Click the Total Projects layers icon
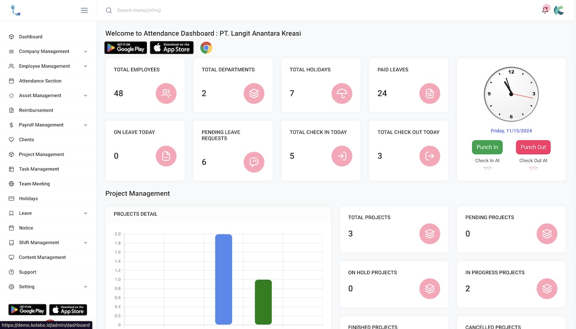 pyautogui.click(x=430, y=234)
